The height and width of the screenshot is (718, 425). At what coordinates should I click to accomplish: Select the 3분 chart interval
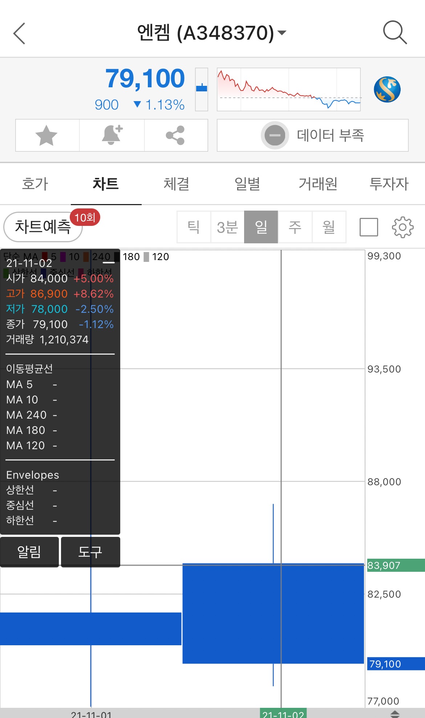coord(227,227)
